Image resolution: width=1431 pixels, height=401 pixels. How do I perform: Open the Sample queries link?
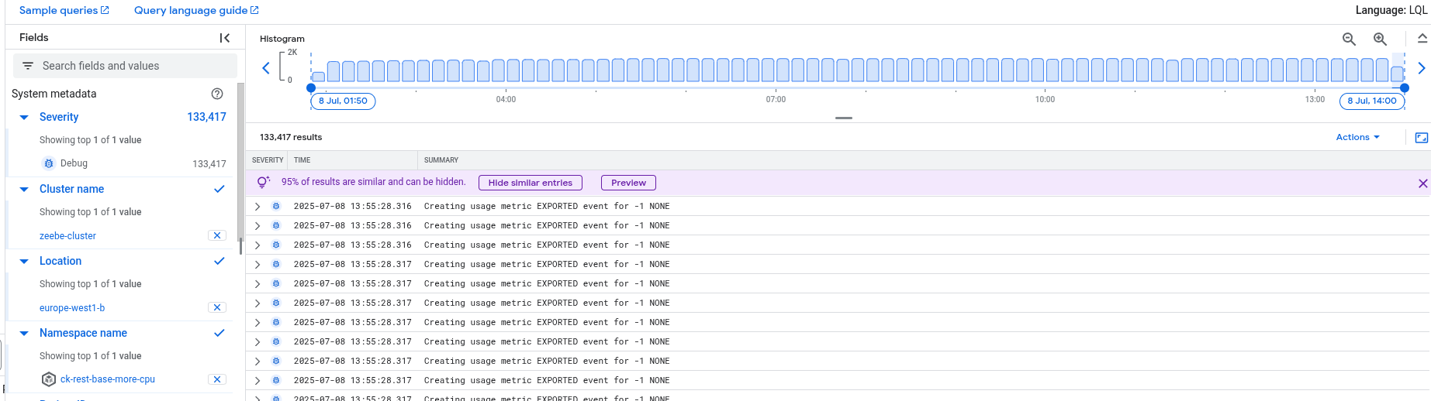(x=64, y=10)
